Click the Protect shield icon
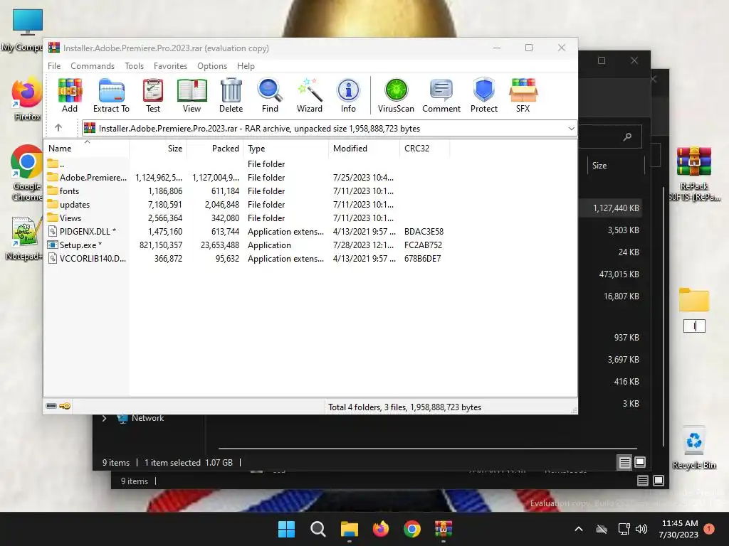The height and width of the screenshot is (546, 729). (x=484, y=95)
